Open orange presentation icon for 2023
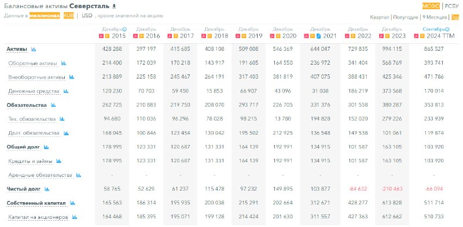The image size is (463, 227). [387, 36]
